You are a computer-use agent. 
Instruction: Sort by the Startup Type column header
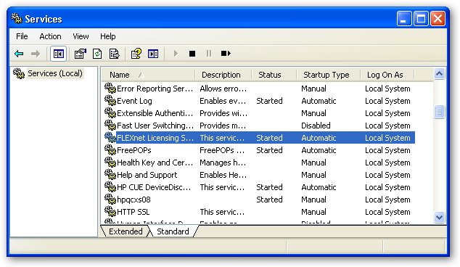pyautogui.click(x=328, y=75)
